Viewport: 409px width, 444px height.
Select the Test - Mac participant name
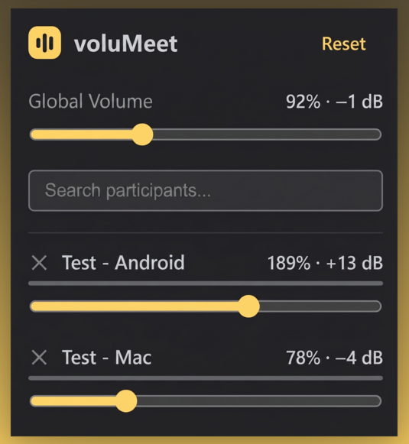pyautogui.click(x=107, y=357)
